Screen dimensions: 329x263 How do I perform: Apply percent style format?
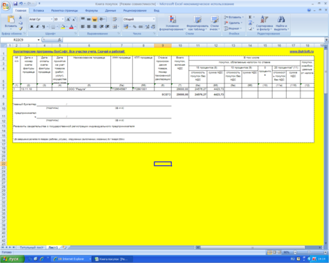point(135,26)
